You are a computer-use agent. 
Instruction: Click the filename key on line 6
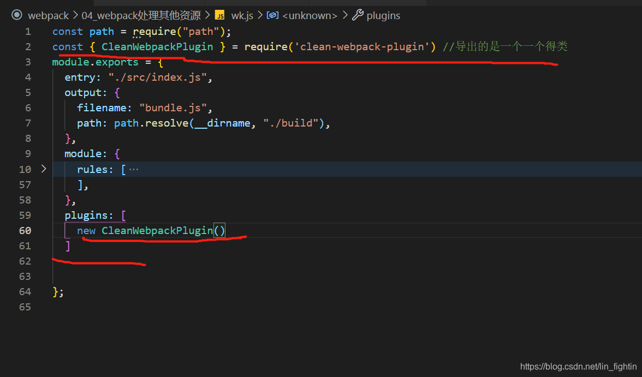coord(102,108)
